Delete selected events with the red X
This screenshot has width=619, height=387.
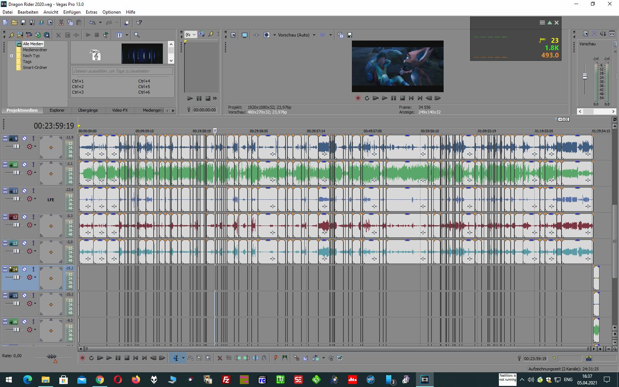click(x=220, y=358)
